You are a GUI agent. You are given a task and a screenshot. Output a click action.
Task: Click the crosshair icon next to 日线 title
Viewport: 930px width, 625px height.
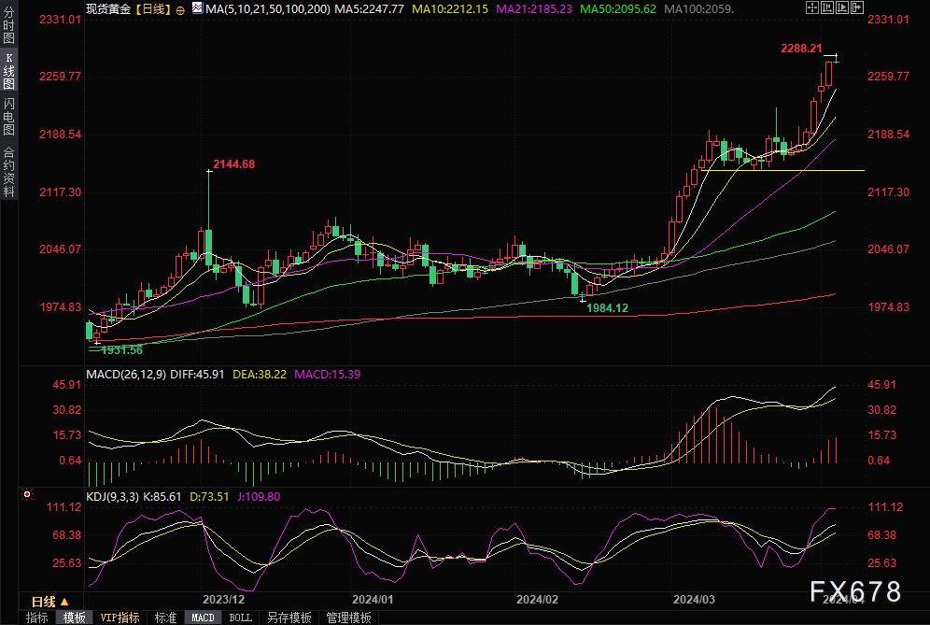[x=180, y=8]
